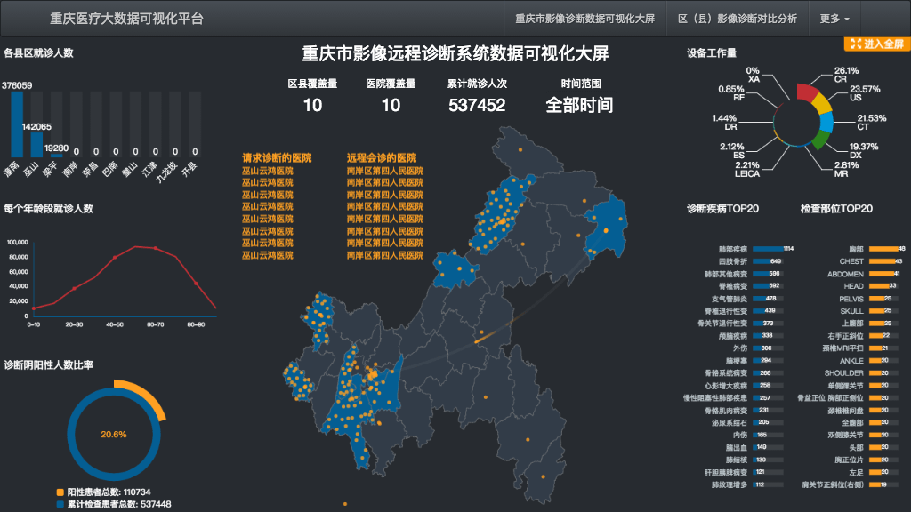Click the 全部时间 time range value
Viewport: 911px width, 512px height.
[579, 105]
